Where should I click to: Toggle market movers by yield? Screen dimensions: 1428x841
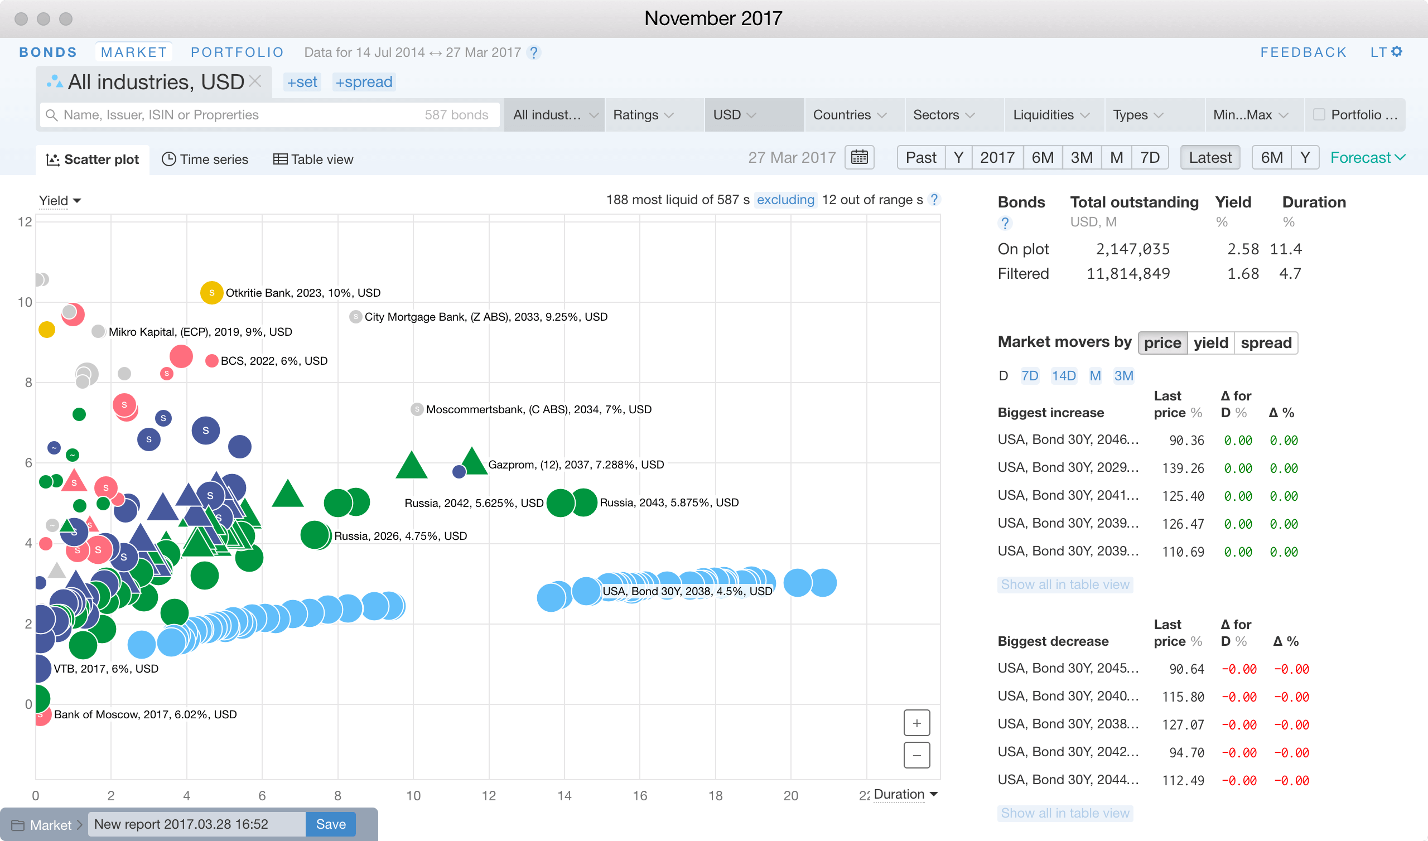(x=1210, y=343)
